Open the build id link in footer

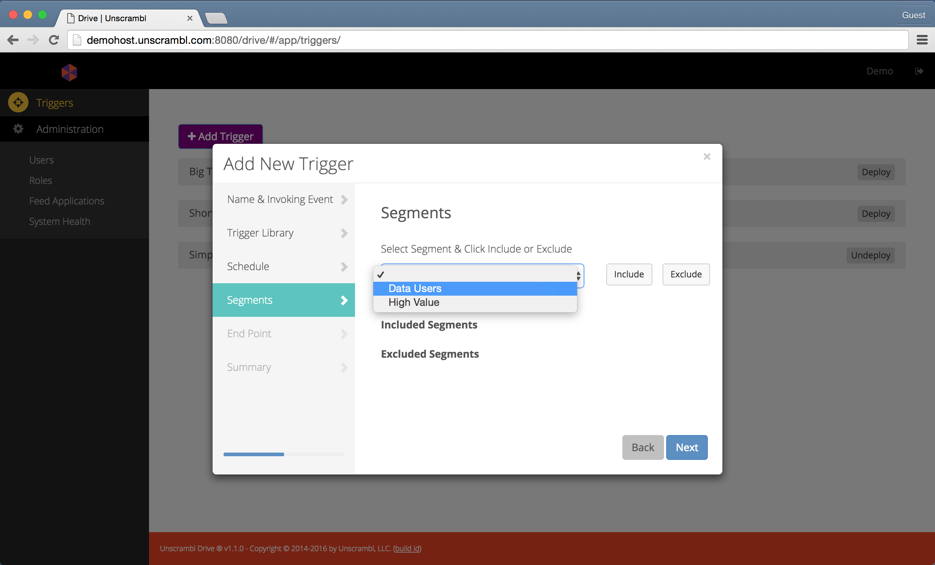(x=407, y=548)
